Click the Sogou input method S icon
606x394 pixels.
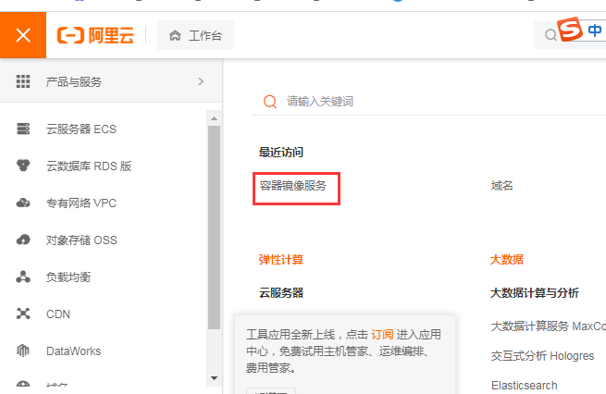coord(570,29)
